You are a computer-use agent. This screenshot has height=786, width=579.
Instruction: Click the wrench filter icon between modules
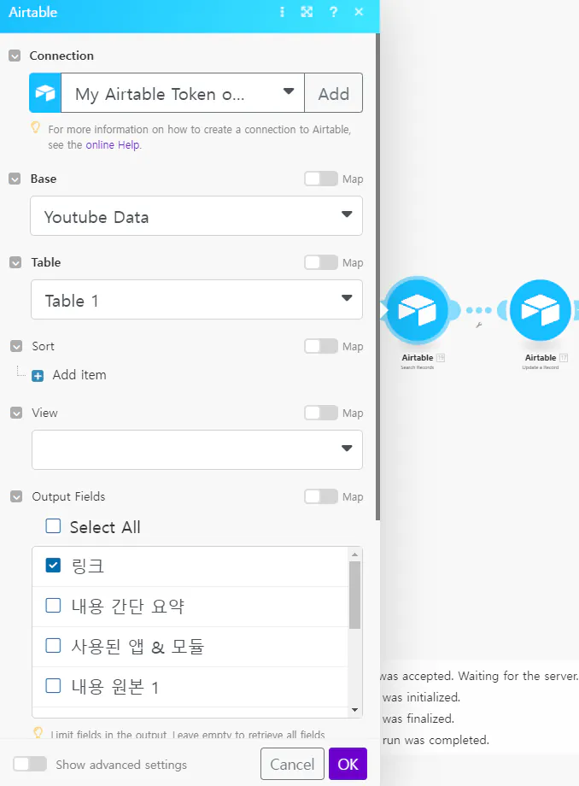click(x=478, y=326)
